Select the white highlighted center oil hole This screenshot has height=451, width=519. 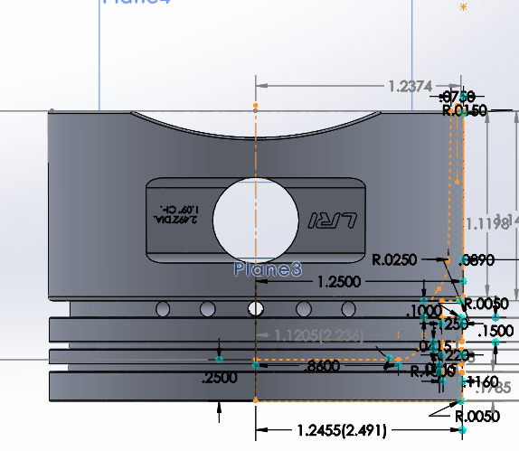point(256,309)
